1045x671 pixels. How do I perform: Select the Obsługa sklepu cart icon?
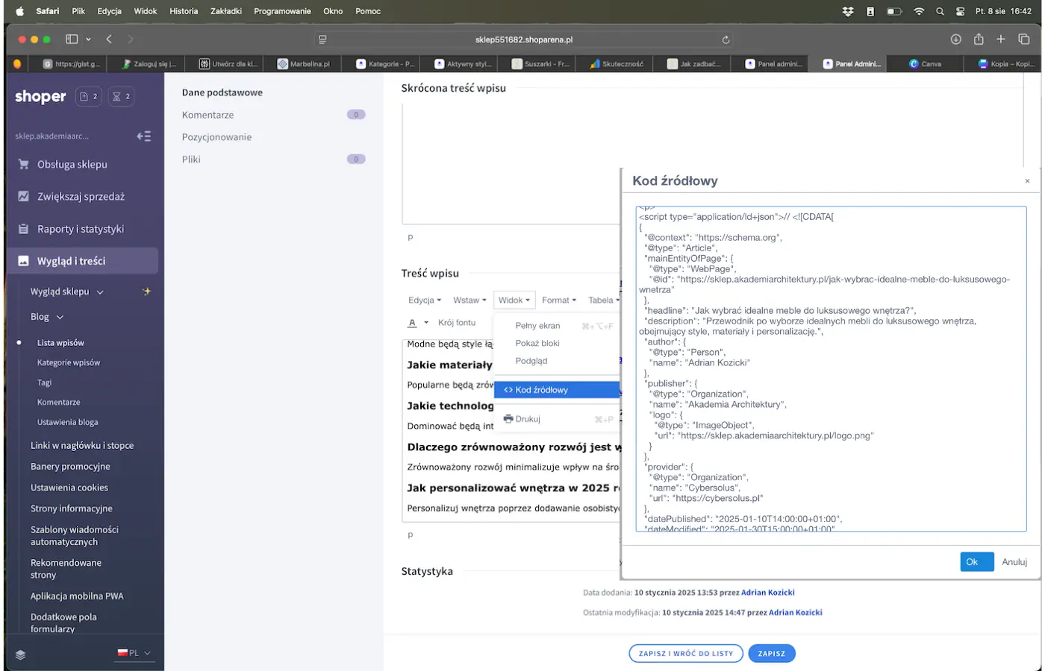(x=25, y=164)
